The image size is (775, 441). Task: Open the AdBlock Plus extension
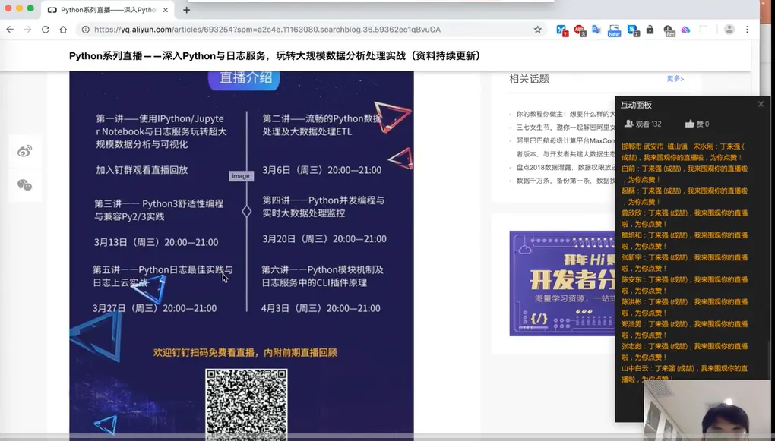(580, 30)
